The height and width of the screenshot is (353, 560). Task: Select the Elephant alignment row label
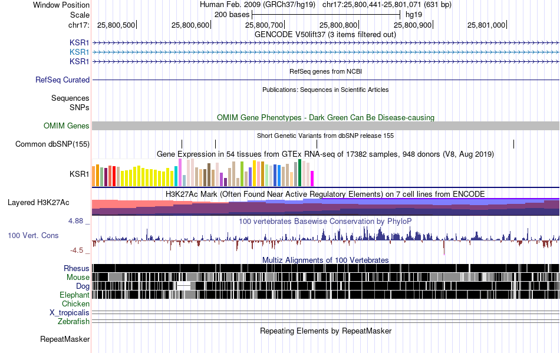click(x=74, y=295)
